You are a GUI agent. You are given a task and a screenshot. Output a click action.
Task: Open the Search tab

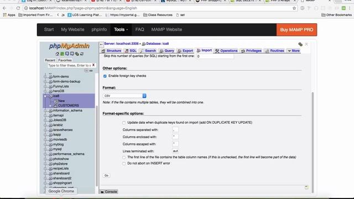(148, 51)
